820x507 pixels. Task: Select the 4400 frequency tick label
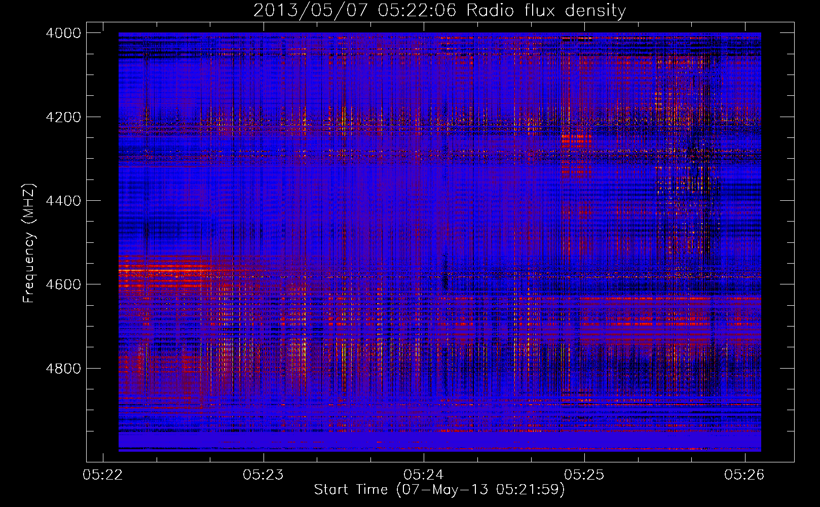point(63,201)
